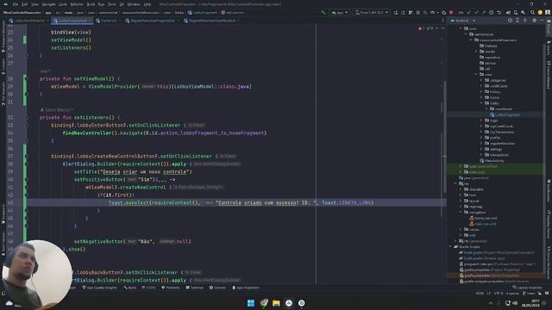Screen dimensions: 552x310
Task: Click the Git branch widget in status bar
Action: (x=530, y=293)
